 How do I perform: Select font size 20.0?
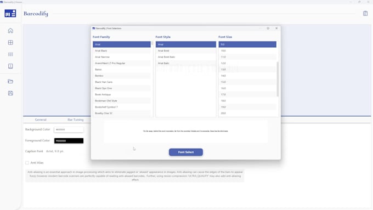pyautogui.click(x=247, y=113)
